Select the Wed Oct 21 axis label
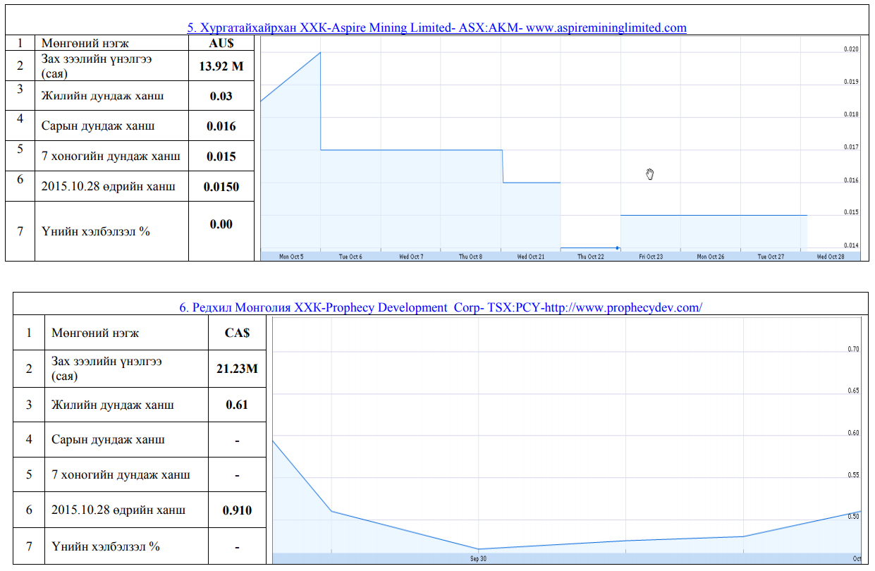Image resolution: width=875 pixels, height=571 pixels. (x=531, y=257)
